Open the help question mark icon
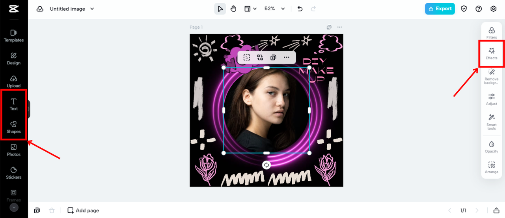The image size is (505, 218). (479, 9)
